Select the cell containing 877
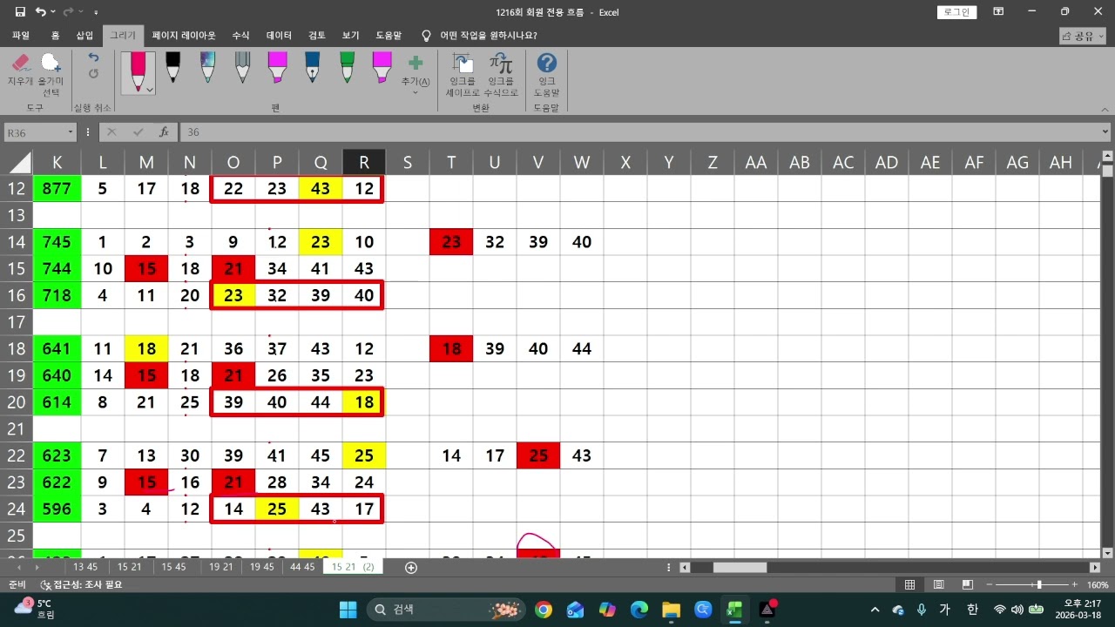The width and height of the screenshot is (1115, 627). coord(57,188)
